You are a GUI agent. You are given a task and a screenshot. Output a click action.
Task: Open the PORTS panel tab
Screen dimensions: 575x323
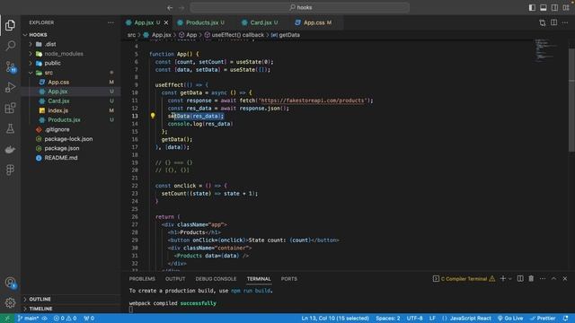pyautogui.click(x=289, y=279)
